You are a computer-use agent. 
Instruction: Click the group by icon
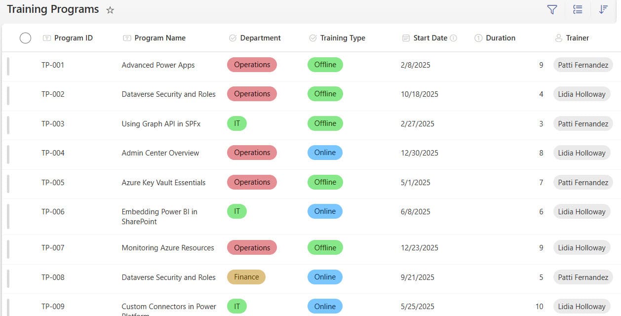tap(578, 9)
